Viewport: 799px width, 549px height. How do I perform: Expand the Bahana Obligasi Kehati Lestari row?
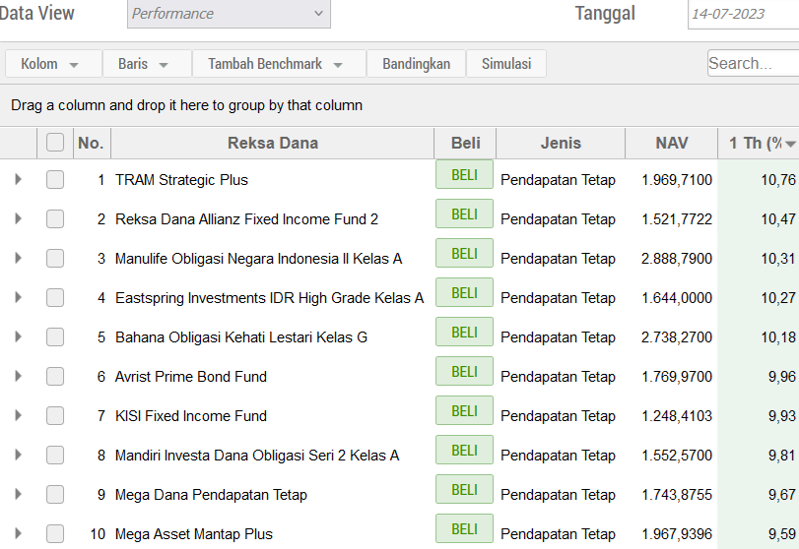pos(18,336)
